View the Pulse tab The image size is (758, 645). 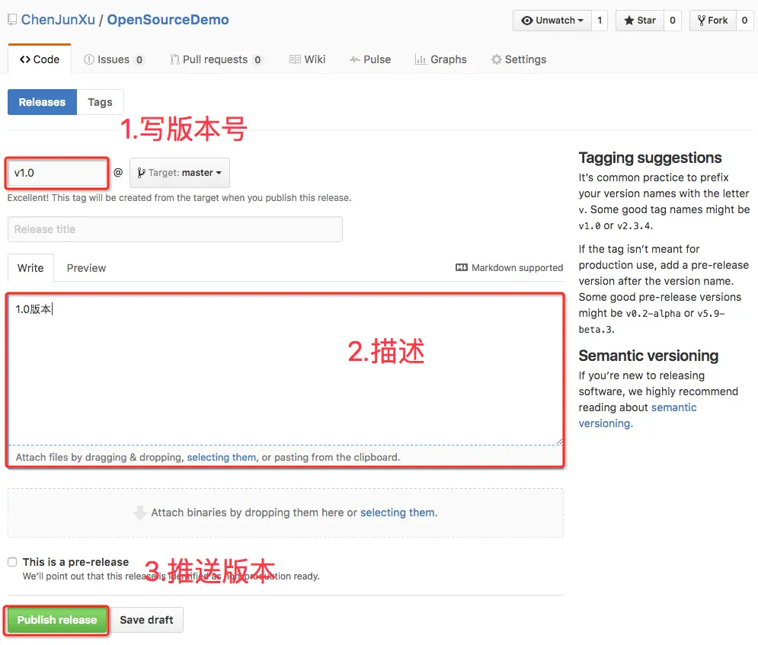click(370, 59)
